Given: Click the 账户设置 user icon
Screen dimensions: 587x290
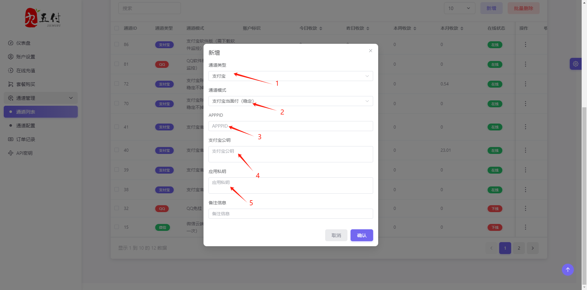Looking at the screenshot, I should pos(11,57).
